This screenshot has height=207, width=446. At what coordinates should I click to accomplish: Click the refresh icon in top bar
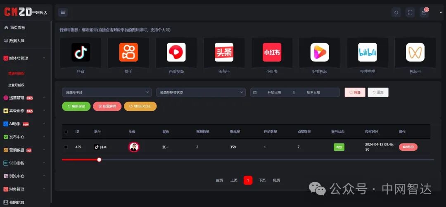pos(396,12)
